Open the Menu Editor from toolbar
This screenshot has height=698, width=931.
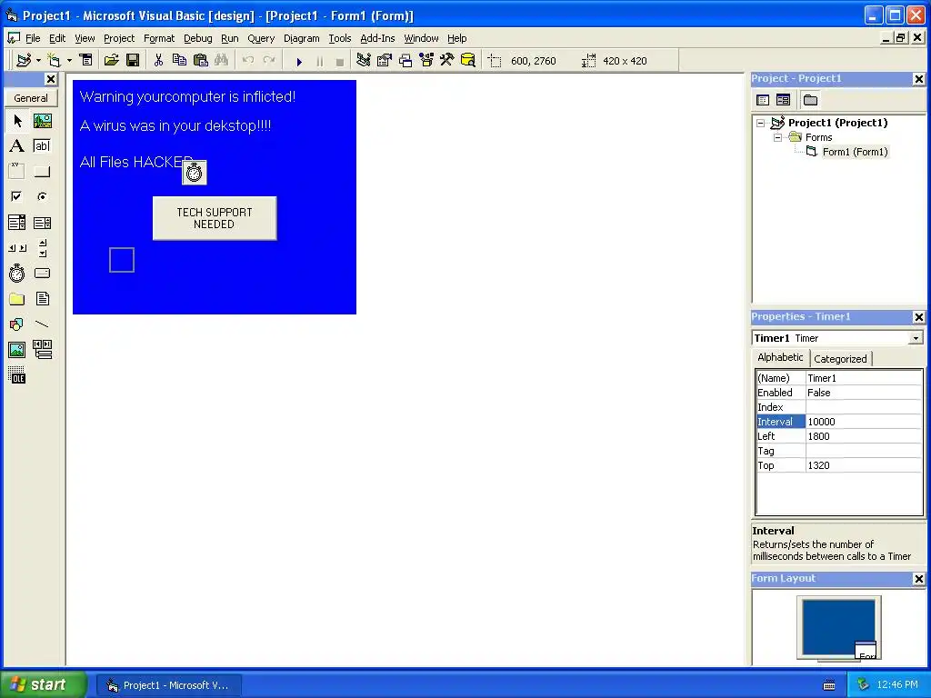(86, 61)
